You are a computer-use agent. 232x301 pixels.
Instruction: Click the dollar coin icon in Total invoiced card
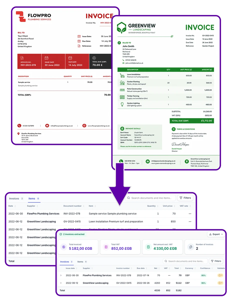click(x=64, y=247)
